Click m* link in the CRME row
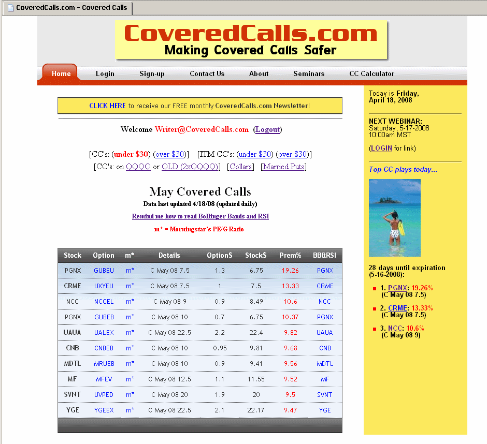The image size is (487, 444). tap(130, 286)
